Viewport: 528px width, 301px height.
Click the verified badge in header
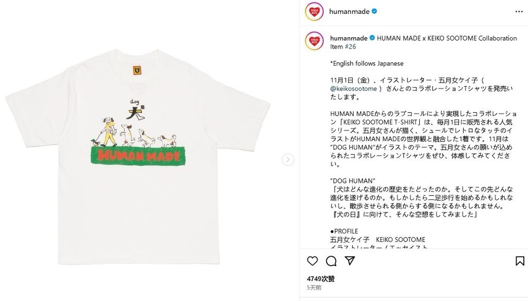tap(374, 11)
